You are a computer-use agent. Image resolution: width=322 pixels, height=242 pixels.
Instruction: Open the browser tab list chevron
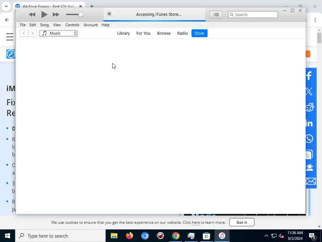pyautogui.click(x=6, y=6)
